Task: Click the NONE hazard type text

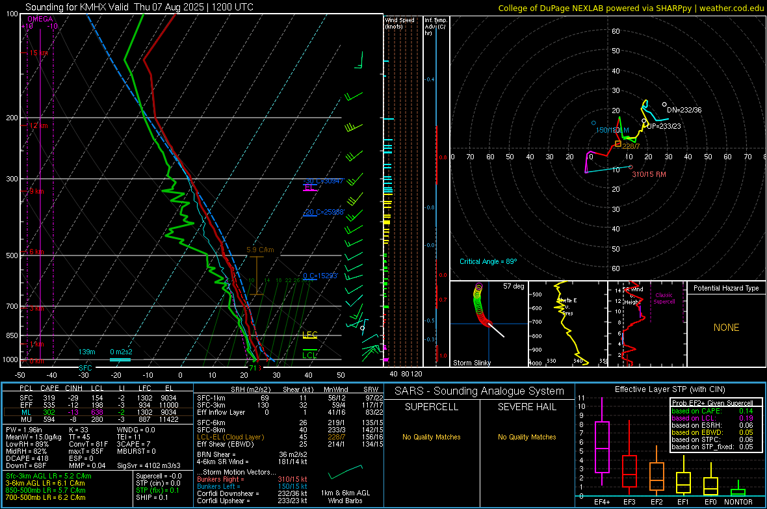Action: (727, 328)
